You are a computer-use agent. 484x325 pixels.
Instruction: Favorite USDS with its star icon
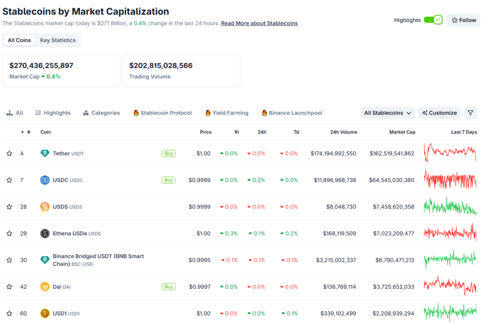click(9, 207)
